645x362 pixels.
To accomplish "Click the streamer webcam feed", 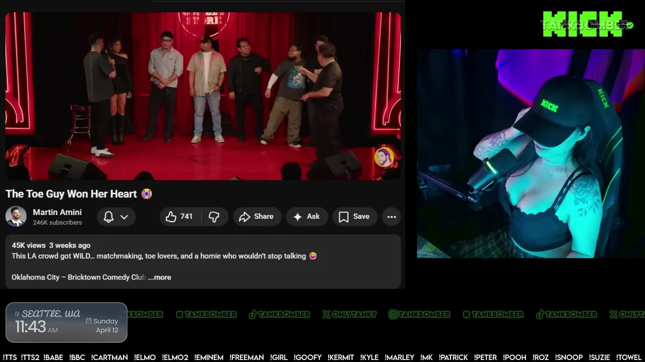I will tap(531, 153).
